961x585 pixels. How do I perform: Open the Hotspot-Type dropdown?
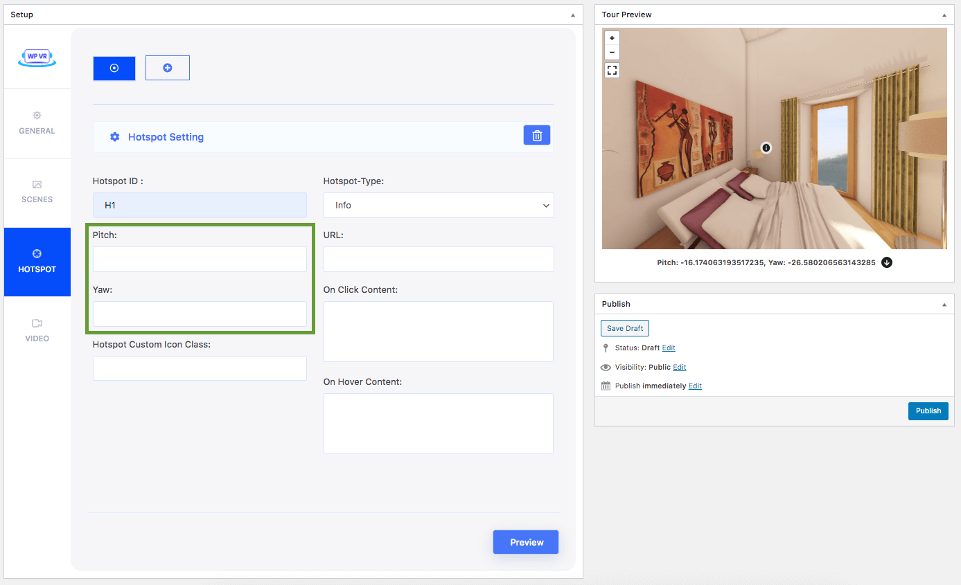pyautogui.click(x=439, y=205)
